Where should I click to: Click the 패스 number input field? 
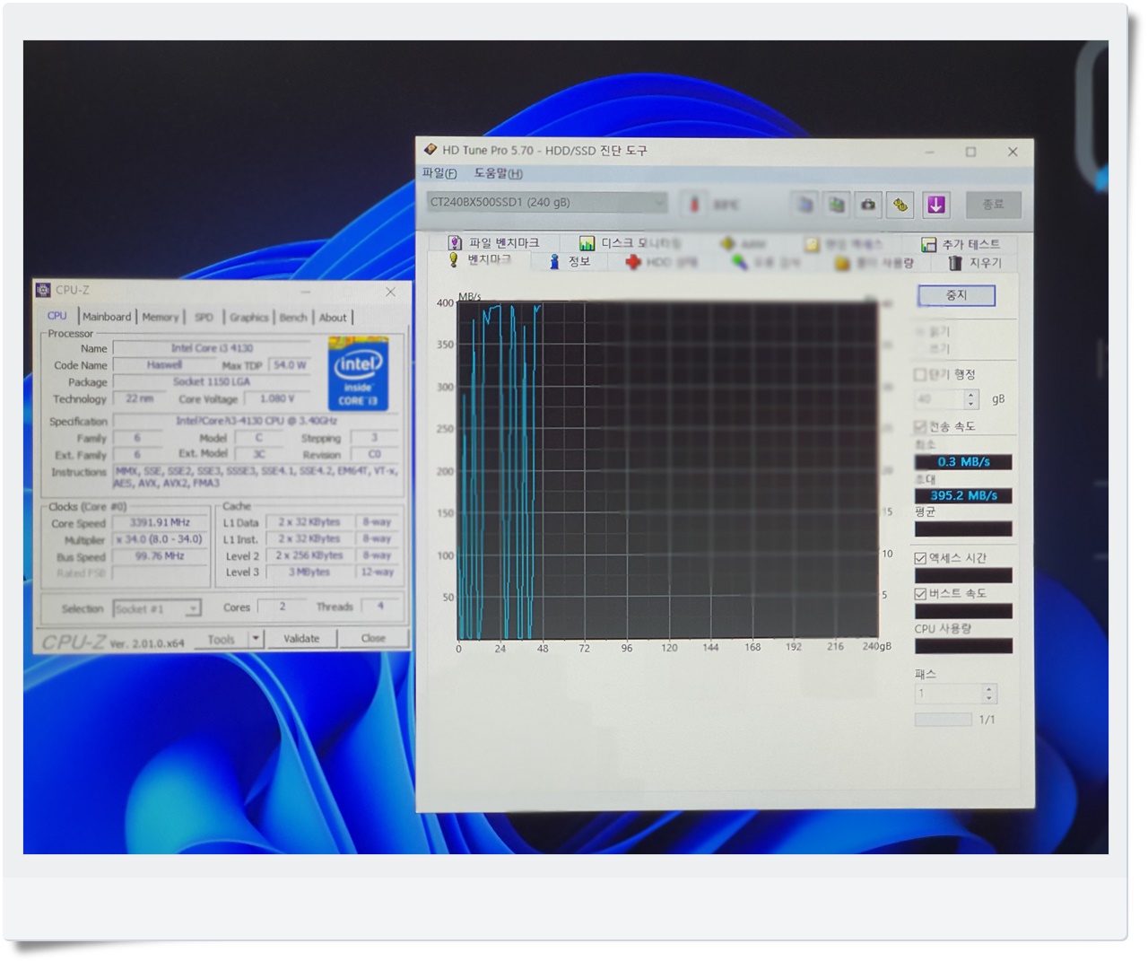tap(949, 694)
